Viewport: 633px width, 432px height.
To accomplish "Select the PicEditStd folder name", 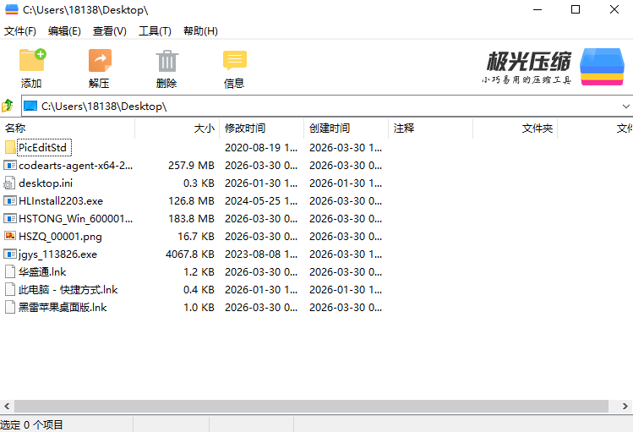I will tap(42, 147).
